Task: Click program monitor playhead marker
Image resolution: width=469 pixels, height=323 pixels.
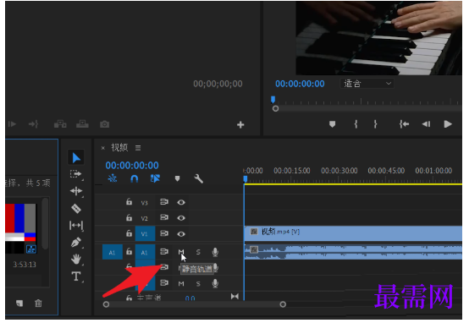Action: (x=273, y=100)
